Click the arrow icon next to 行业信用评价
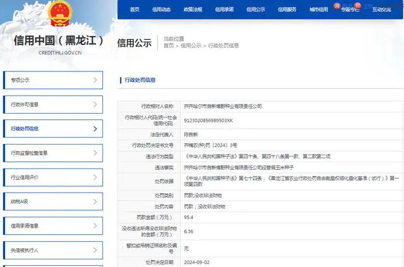 pyautogui.click(x=95, y=177)
